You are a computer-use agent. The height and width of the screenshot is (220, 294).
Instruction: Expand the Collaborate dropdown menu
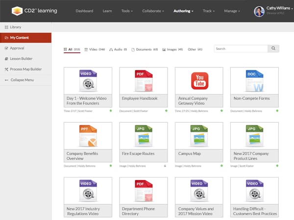[x=153, y=11]
